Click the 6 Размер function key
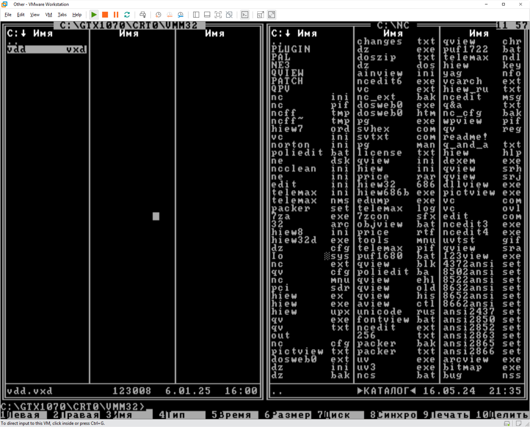The image size is (530, 427). point(288,415)
